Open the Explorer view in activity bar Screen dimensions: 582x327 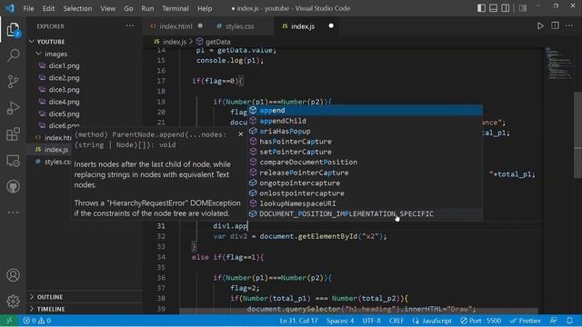(13, 30)
